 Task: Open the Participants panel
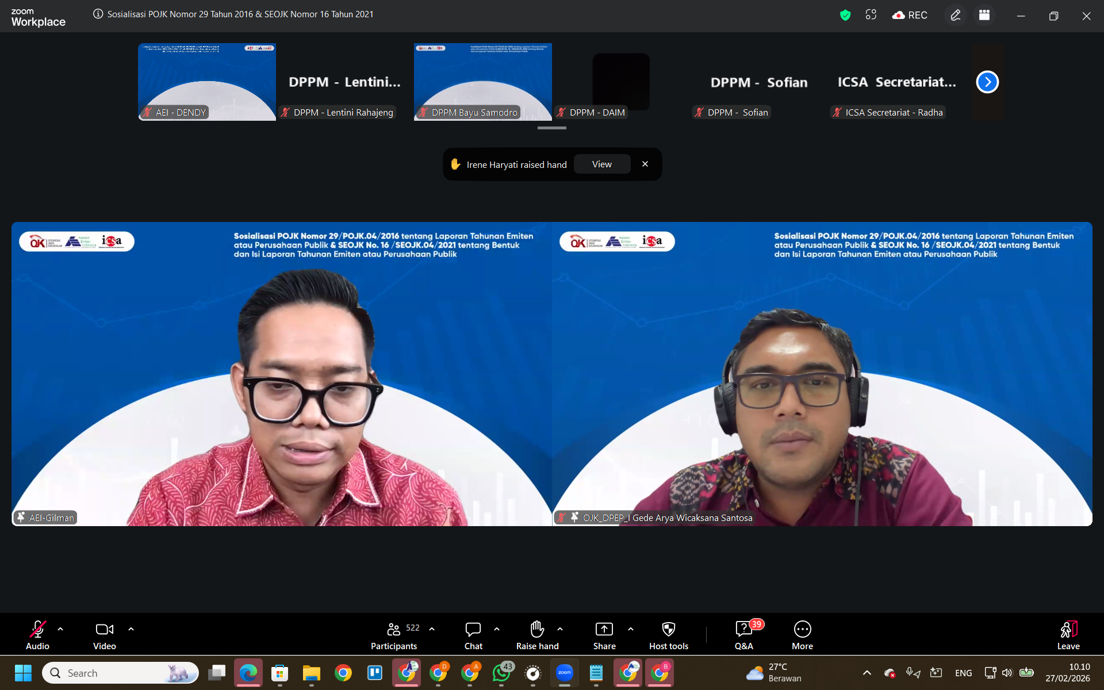(394, 635)
